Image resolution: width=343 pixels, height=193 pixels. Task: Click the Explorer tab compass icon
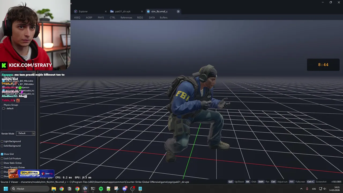pos(76,12)
